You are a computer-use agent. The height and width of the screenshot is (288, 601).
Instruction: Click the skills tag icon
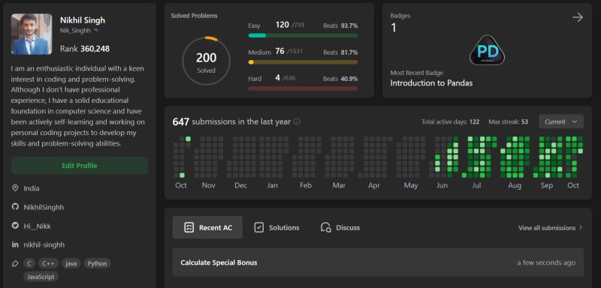point(15,263)
